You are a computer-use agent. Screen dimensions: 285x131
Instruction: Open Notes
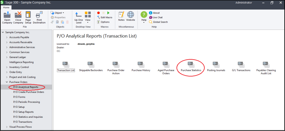[121, 16]
